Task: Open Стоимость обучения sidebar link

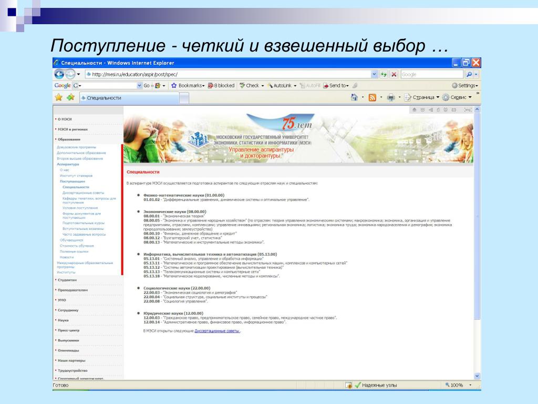Action: point(77,246)
